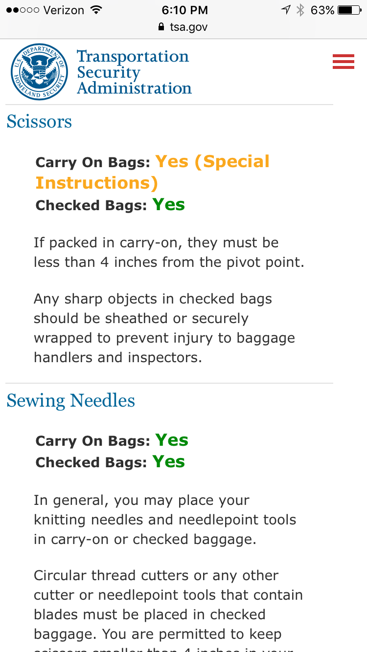Tap the Wi-Fi icon in status bar

click(x=96, y=10)
